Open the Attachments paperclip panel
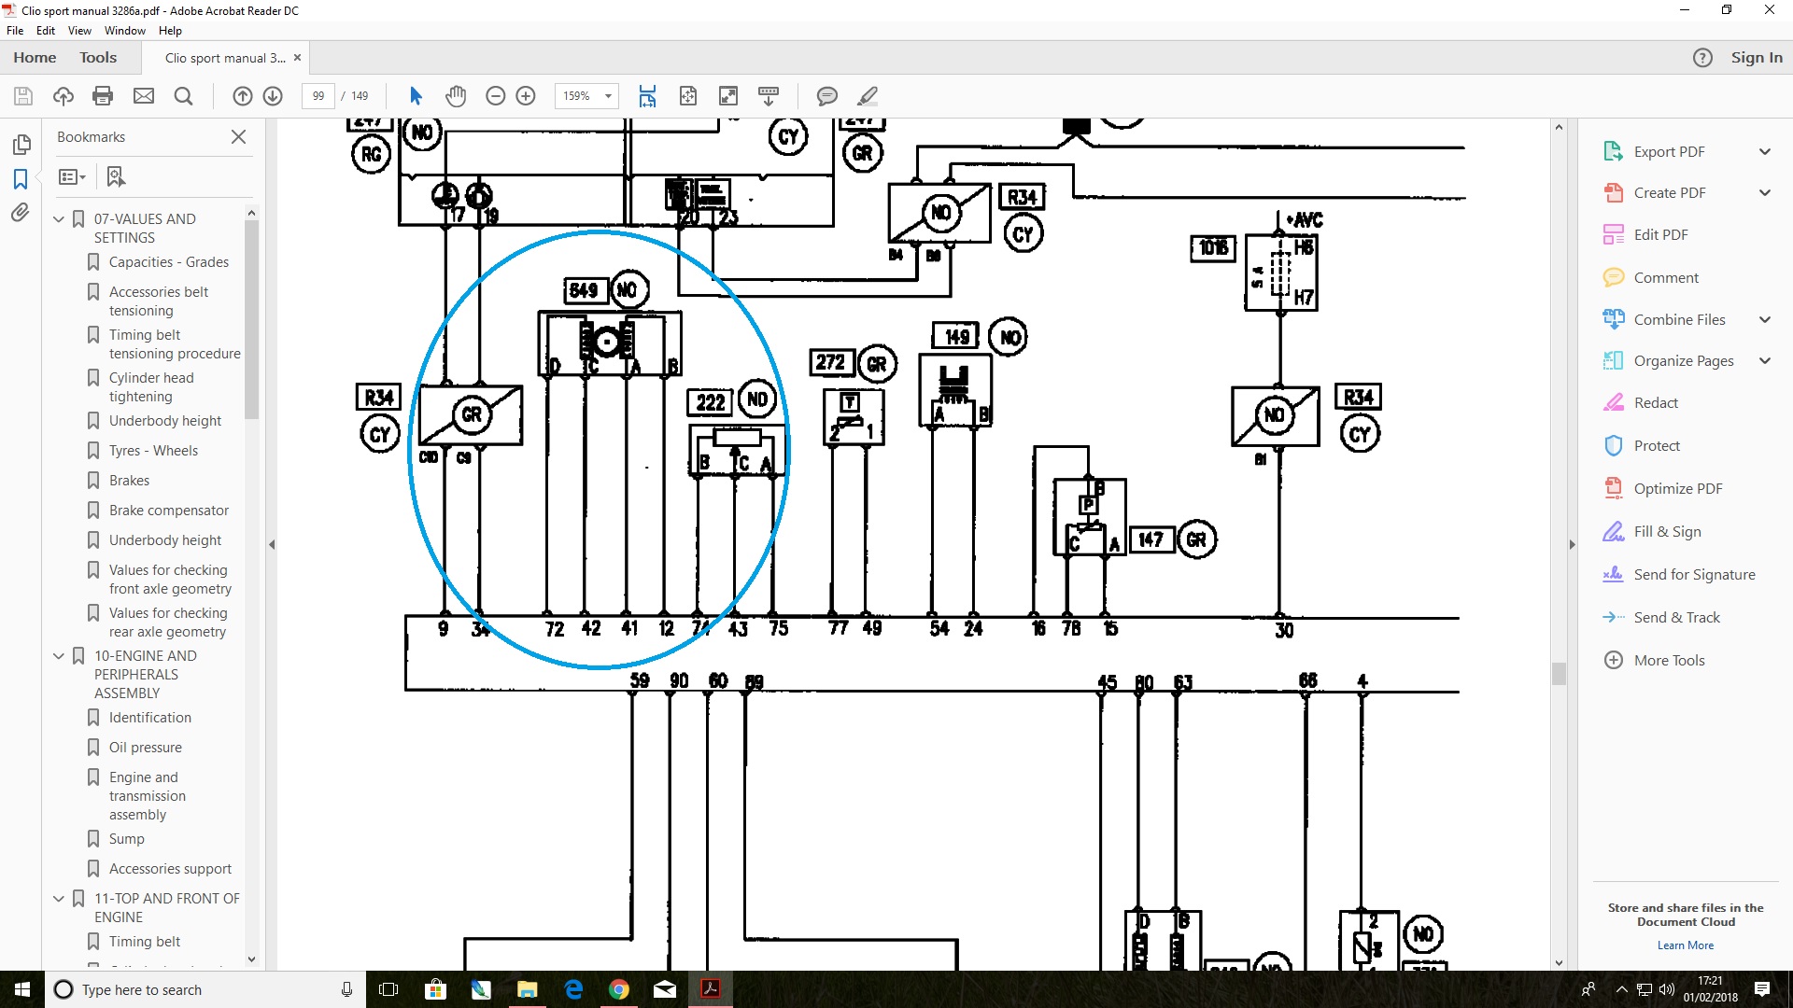The height and width of the screenshot is (1008, 1793). (x=21, y=213)
